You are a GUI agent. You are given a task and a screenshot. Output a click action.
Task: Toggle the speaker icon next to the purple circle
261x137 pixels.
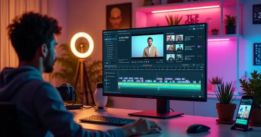pos(201,47)
